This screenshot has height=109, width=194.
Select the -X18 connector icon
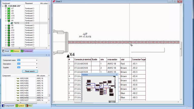9,42
